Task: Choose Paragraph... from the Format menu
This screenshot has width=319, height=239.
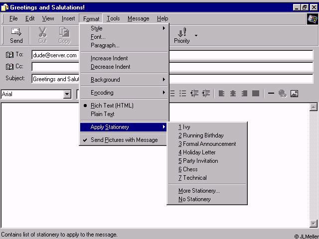Action: pos(124,45)
